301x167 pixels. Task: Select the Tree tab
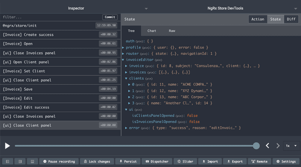[131, 31]
